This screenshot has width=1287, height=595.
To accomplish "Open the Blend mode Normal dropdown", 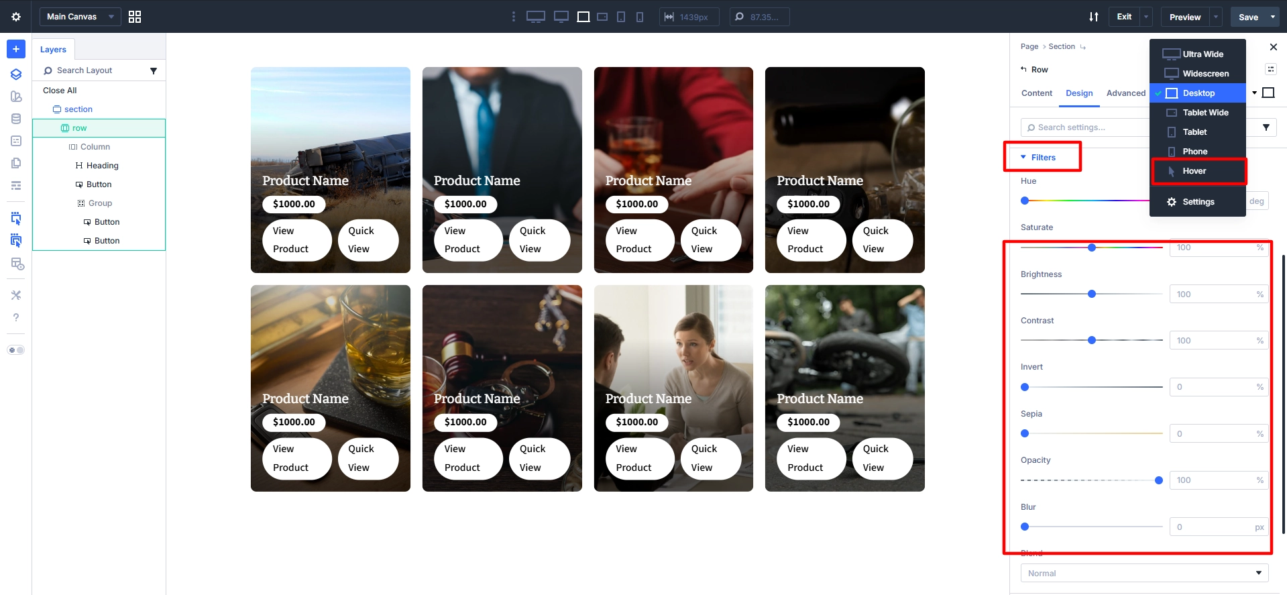I will [x=1144, y=573].
